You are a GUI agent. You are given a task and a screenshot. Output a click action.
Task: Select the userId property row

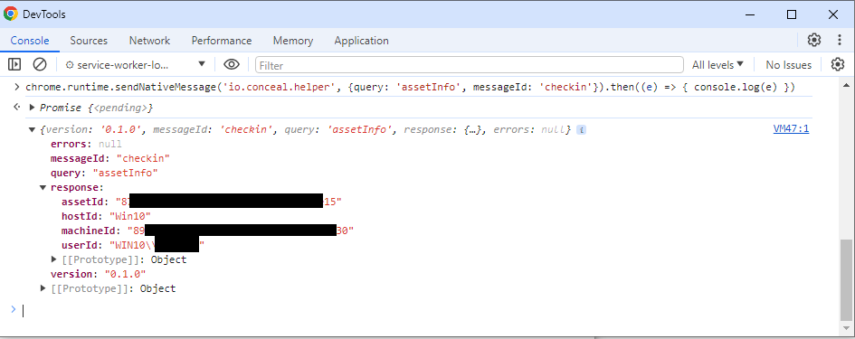click(133, 245)
